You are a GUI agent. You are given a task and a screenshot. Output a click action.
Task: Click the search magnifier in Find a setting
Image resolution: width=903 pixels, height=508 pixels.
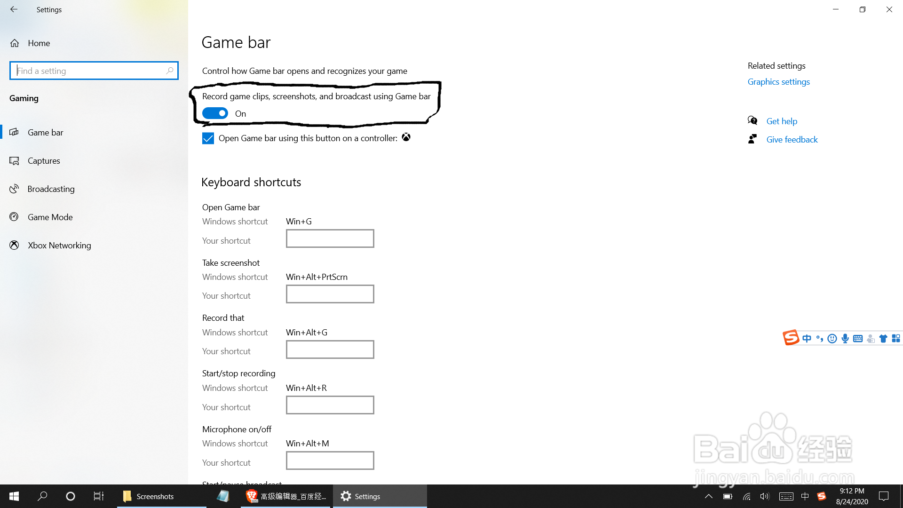[x=170, y=71]
